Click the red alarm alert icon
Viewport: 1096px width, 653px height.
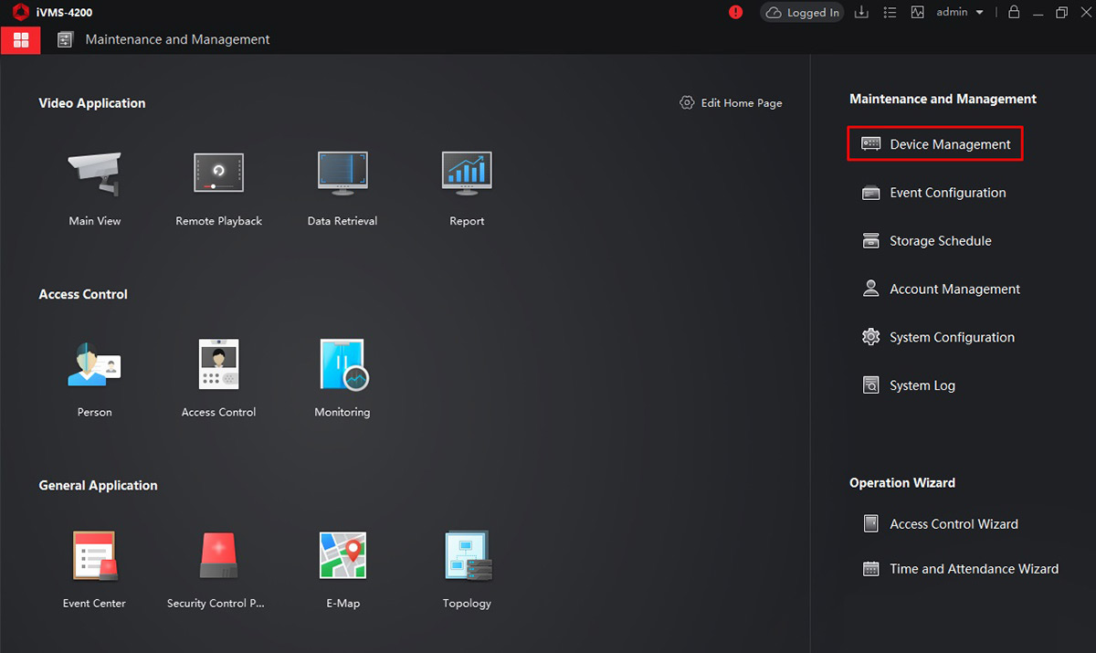[x=736, y=13]
